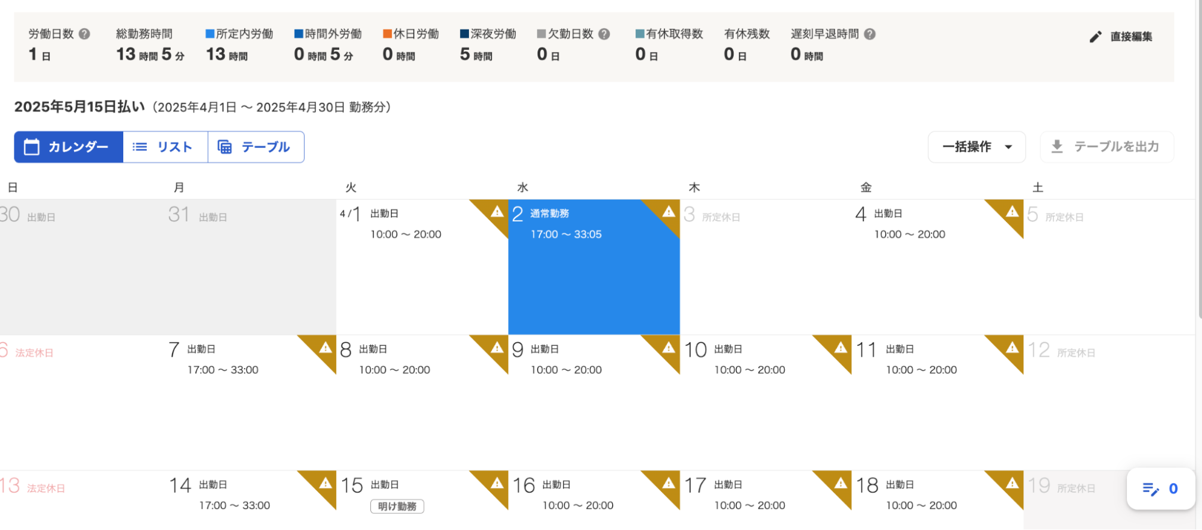Select highlighted April 2 通常勤務 cell
The image size is (1202, 530).
point(594,267)
